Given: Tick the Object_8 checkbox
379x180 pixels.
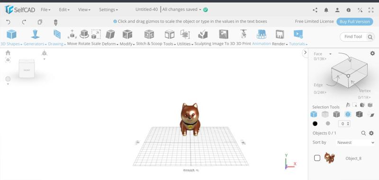Looking at the screenshot, I should coord(317,158).
